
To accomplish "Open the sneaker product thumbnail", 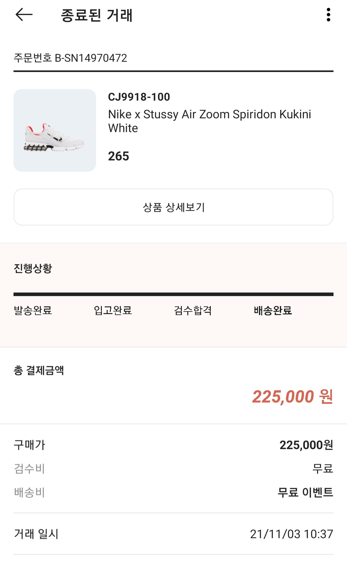I will coord(55,130).
